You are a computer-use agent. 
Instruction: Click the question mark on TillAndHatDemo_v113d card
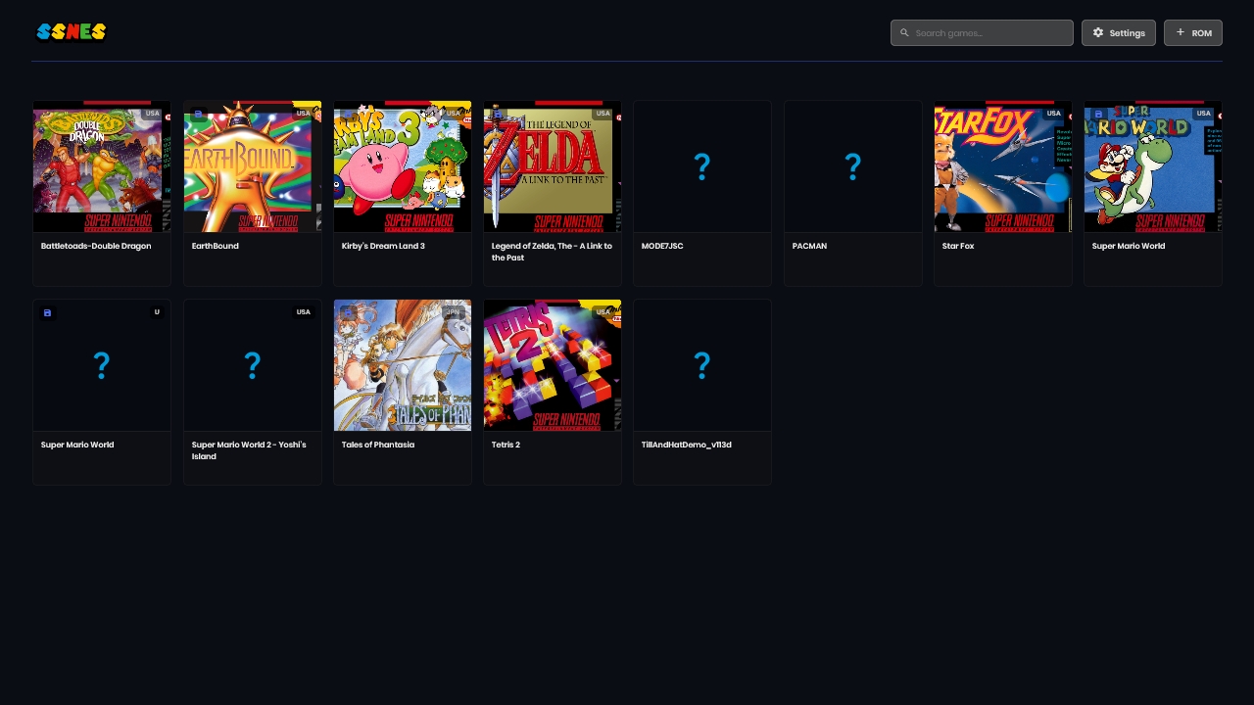701,366
